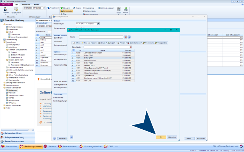Image resolution: width=244 pixels, height=152 pixels.
Task: Click the Öffnen icon in dialog toolbar
Action: [74, 43]
